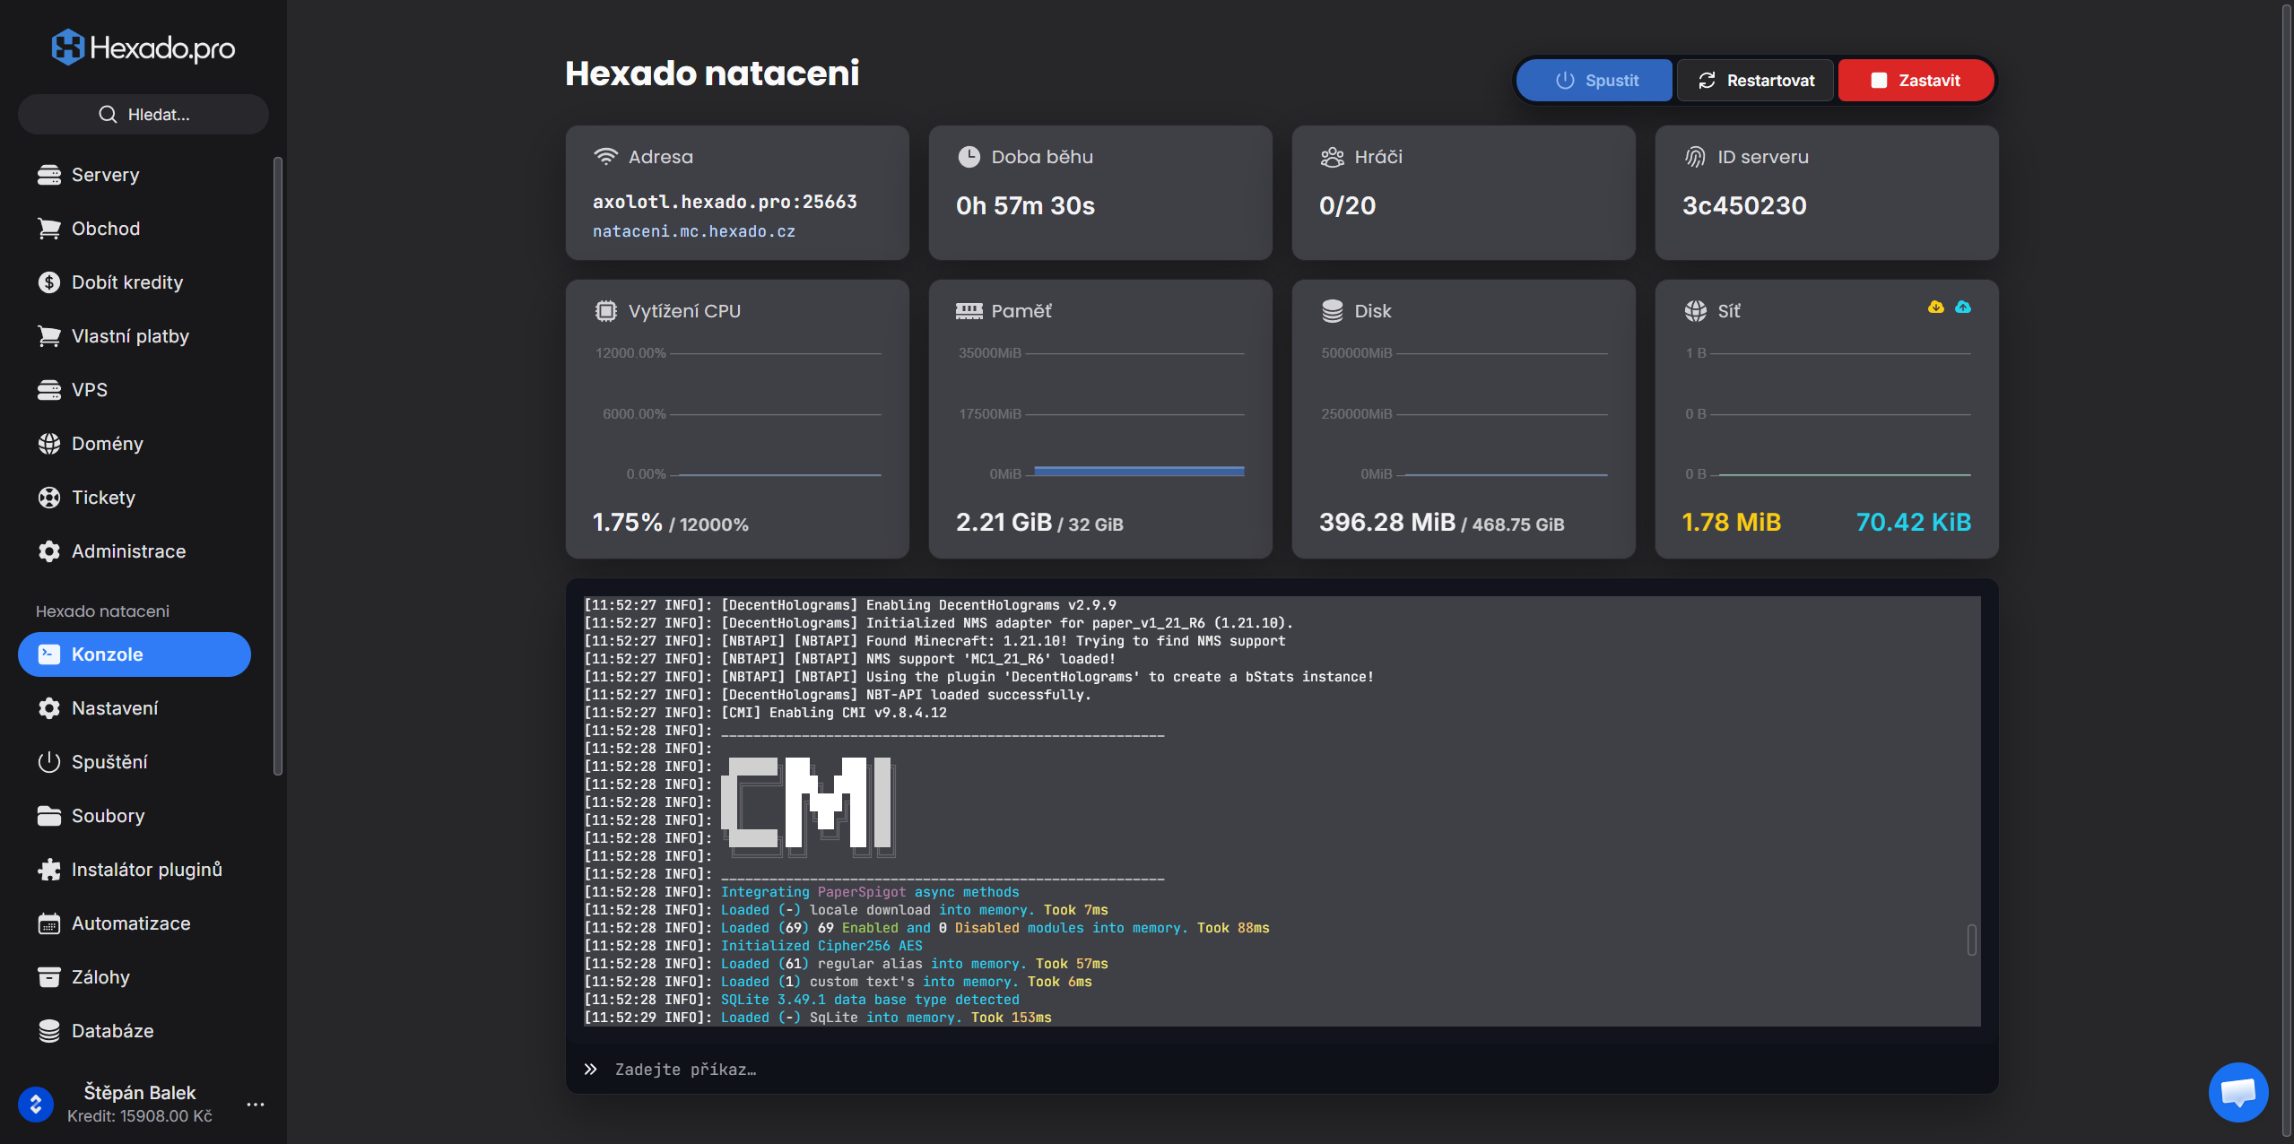Click the console scrollbar handle
The width and height of the screenshot is (2294, 1144).
coord(1971,940)
